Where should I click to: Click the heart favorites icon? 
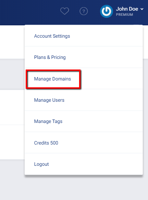pos(64,11)
